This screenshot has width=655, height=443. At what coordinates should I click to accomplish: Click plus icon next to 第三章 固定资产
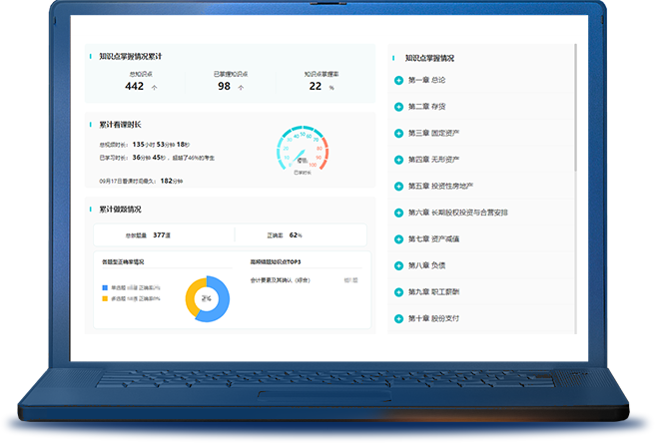pyautogui.click(x=399, y=133)
